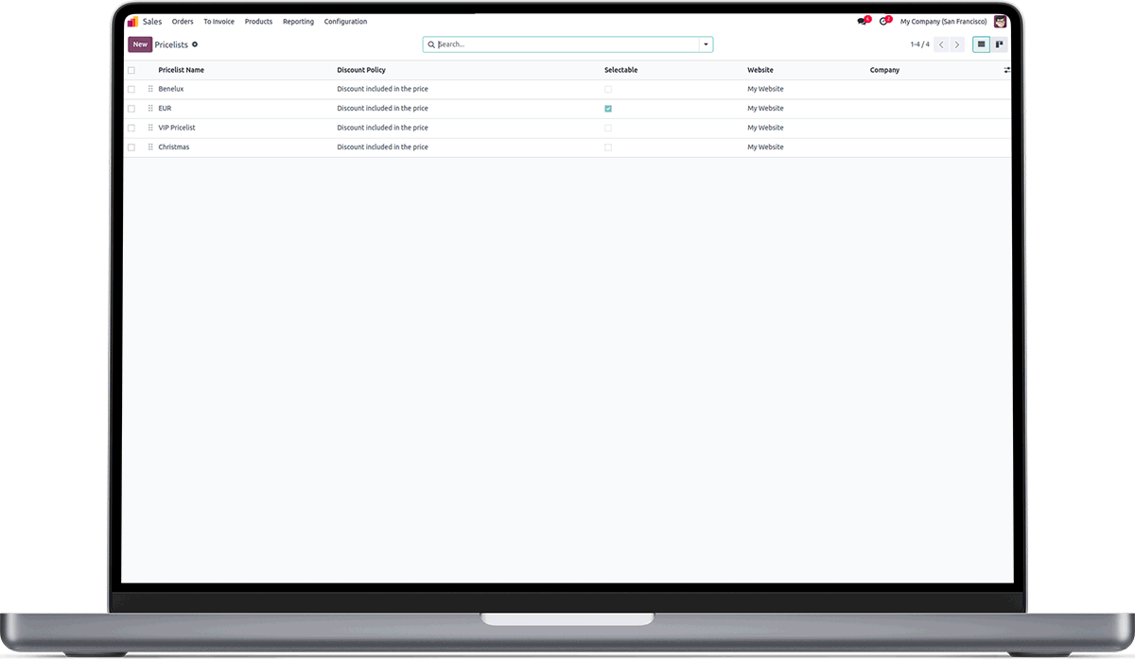Screen dimensions: 1135x659
Task: Click My Website in EUR row
Action: tap(765, 109)
